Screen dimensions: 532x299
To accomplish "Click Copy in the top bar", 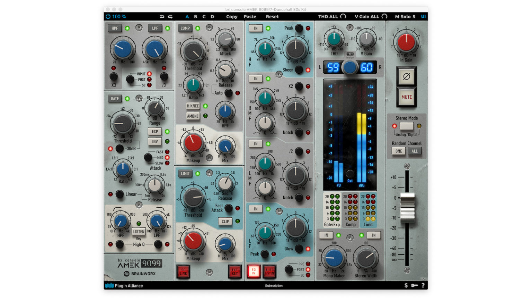I will pos(232,16).
